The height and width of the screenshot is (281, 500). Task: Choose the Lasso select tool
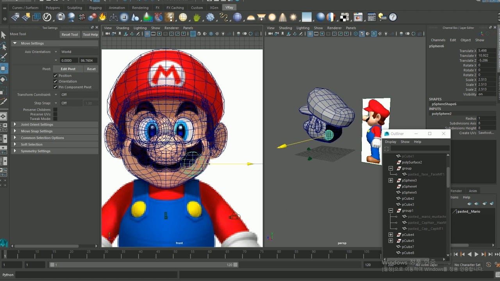pyautogui.click(x=4, y=46)
